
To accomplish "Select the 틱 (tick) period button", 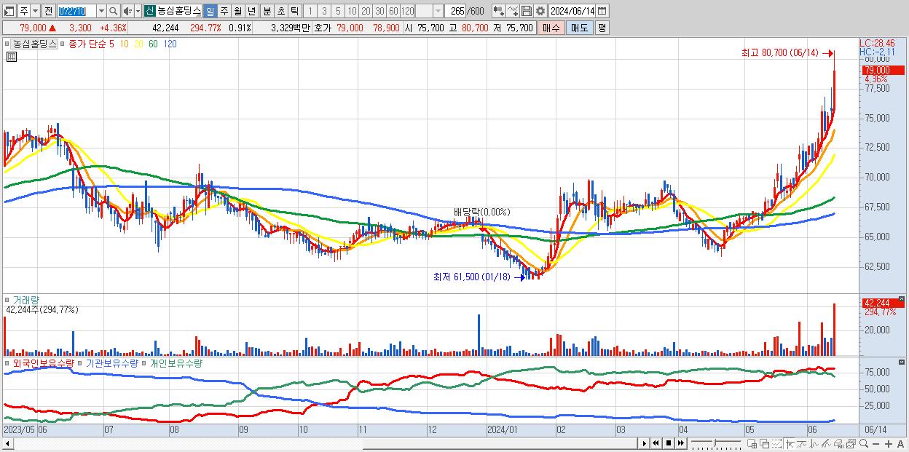I will click(294, 12).
